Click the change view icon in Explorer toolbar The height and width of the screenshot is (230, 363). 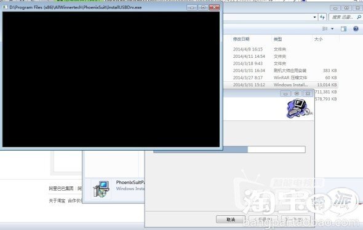[325, 29]
